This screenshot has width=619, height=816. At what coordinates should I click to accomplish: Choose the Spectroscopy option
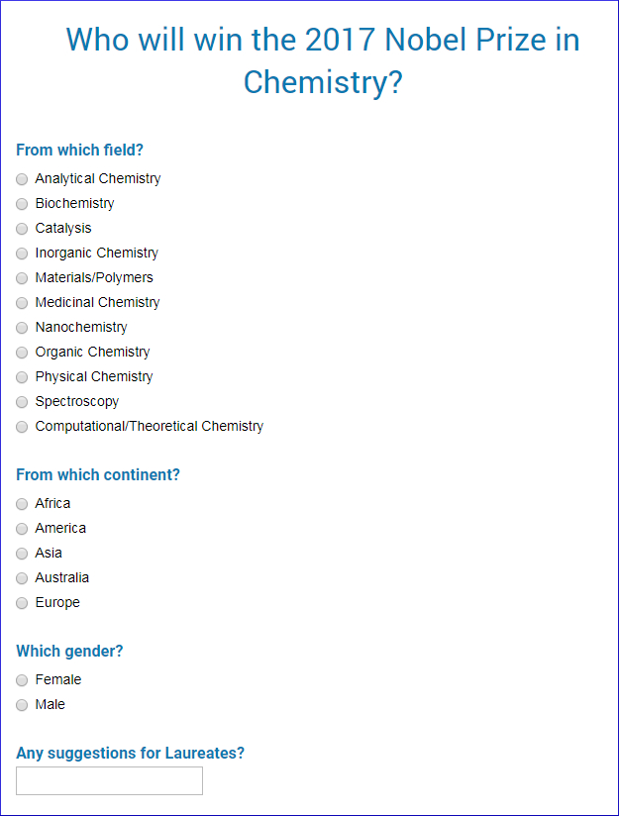[x=22, y=402]
